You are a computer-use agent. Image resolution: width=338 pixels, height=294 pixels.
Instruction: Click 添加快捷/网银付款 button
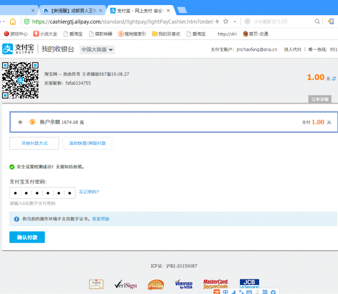pyautogui.click(x=87, y=143)
